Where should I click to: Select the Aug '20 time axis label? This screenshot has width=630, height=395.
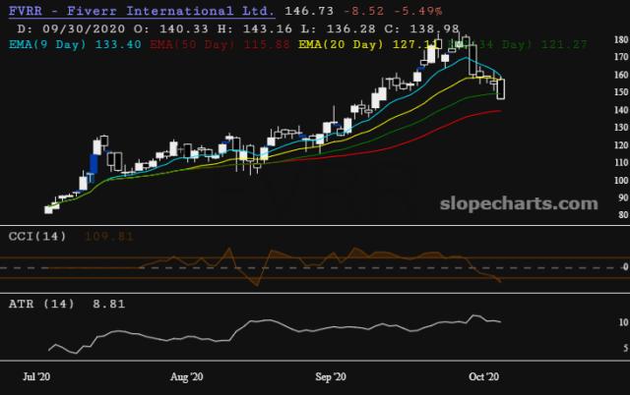[186, 375]
